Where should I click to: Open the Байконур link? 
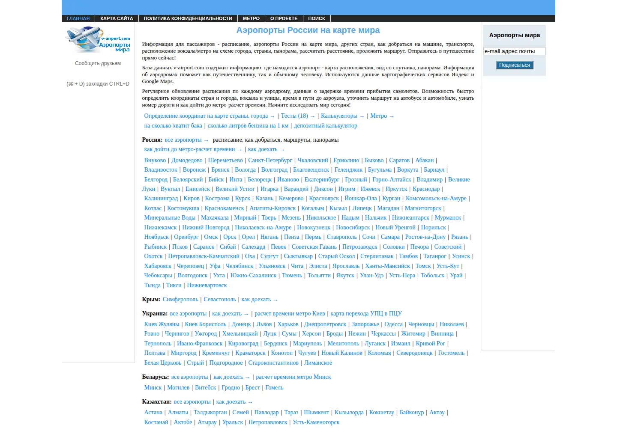412,413
